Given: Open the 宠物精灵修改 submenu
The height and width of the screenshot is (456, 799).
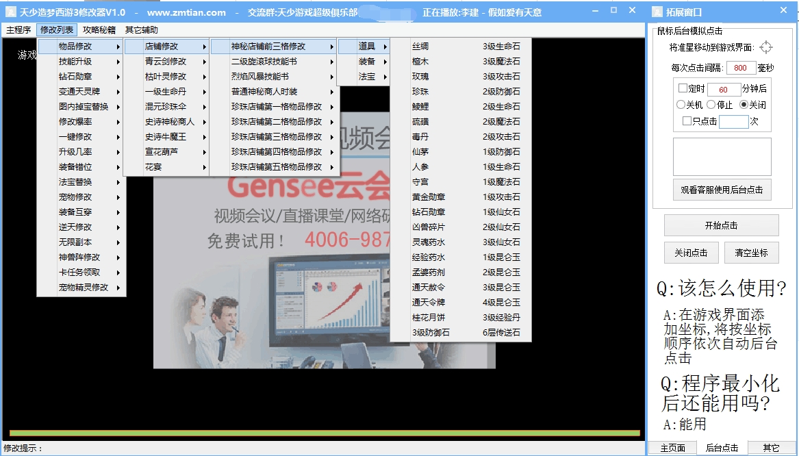Looking at the screenshot, I should click(x=81, y=288).
